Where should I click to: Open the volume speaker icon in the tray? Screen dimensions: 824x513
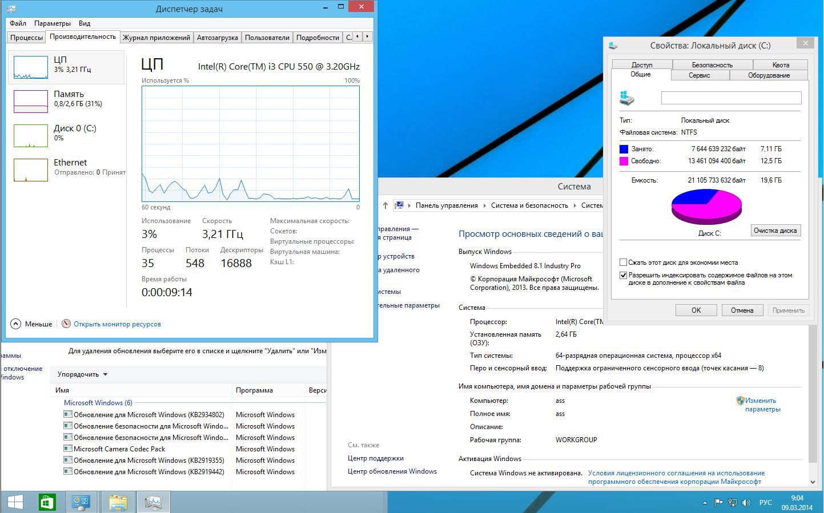click(x=746, y=503)
